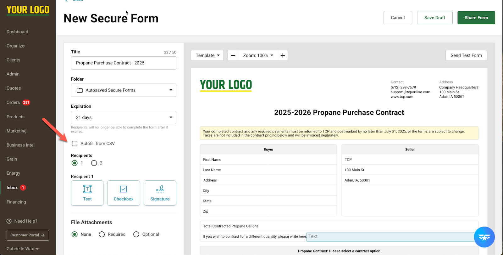Image resolution: width=503 pixels, height=255 pixels.
Task: Click the Share Form button
Action: point(476,18)
